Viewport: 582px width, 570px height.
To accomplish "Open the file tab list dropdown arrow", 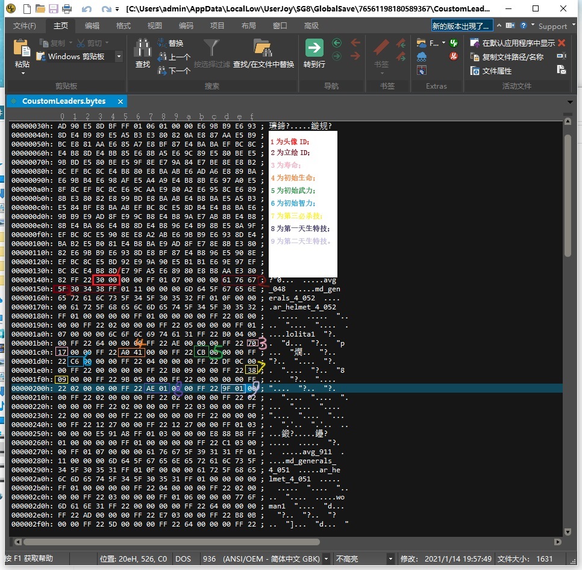I will click(x=570, y=102).
